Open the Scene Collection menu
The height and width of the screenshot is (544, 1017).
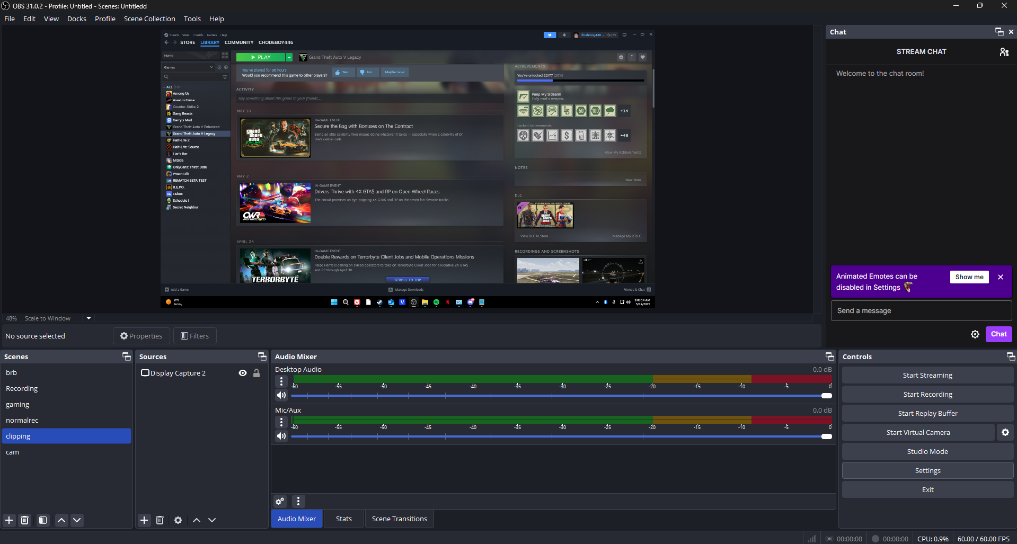tap(149, 19)
